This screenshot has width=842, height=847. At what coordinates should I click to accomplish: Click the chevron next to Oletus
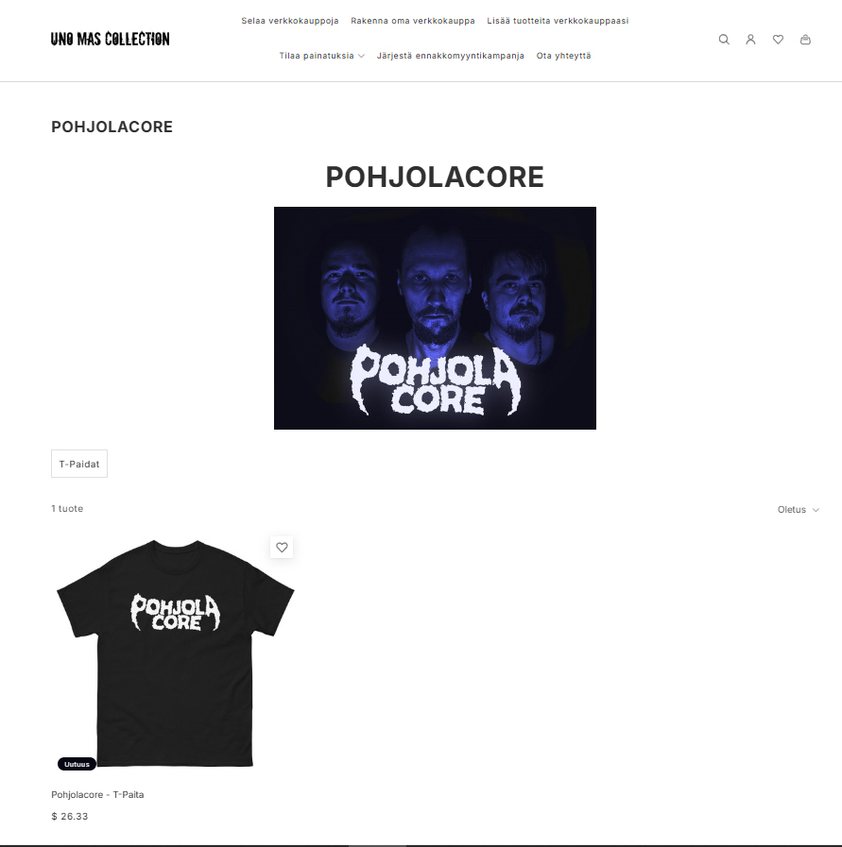(816, 510)
